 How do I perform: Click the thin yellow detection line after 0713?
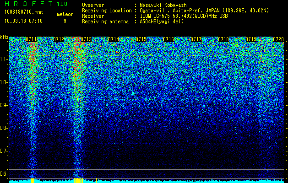coord(97,180)
